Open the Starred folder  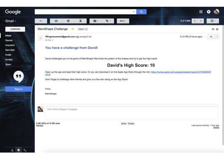(9, 40)
